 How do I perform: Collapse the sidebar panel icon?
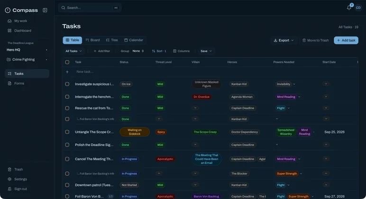45,10
